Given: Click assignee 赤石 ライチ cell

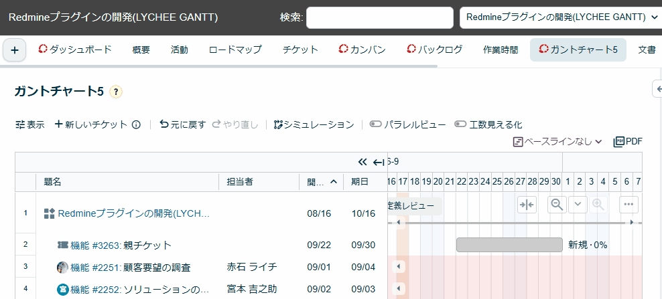Looking at the screenshot, I should (252, 267).
